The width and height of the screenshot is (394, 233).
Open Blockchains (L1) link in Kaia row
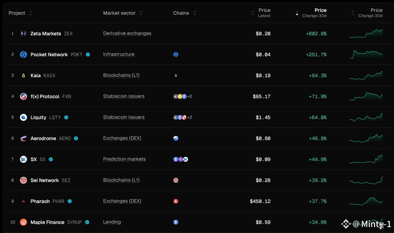pyautogui.click(x=122, y=75)
